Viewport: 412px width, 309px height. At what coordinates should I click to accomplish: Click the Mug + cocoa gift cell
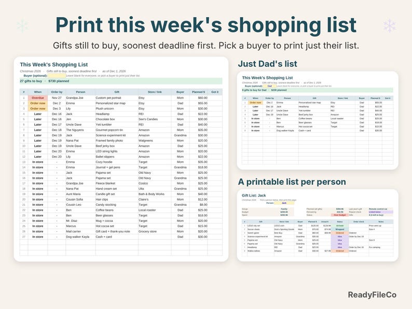pos(117,221)
